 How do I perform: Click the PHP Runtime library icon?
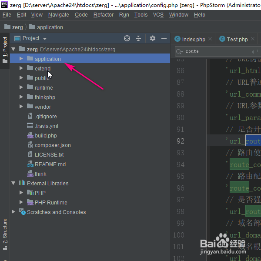(30, 202)
